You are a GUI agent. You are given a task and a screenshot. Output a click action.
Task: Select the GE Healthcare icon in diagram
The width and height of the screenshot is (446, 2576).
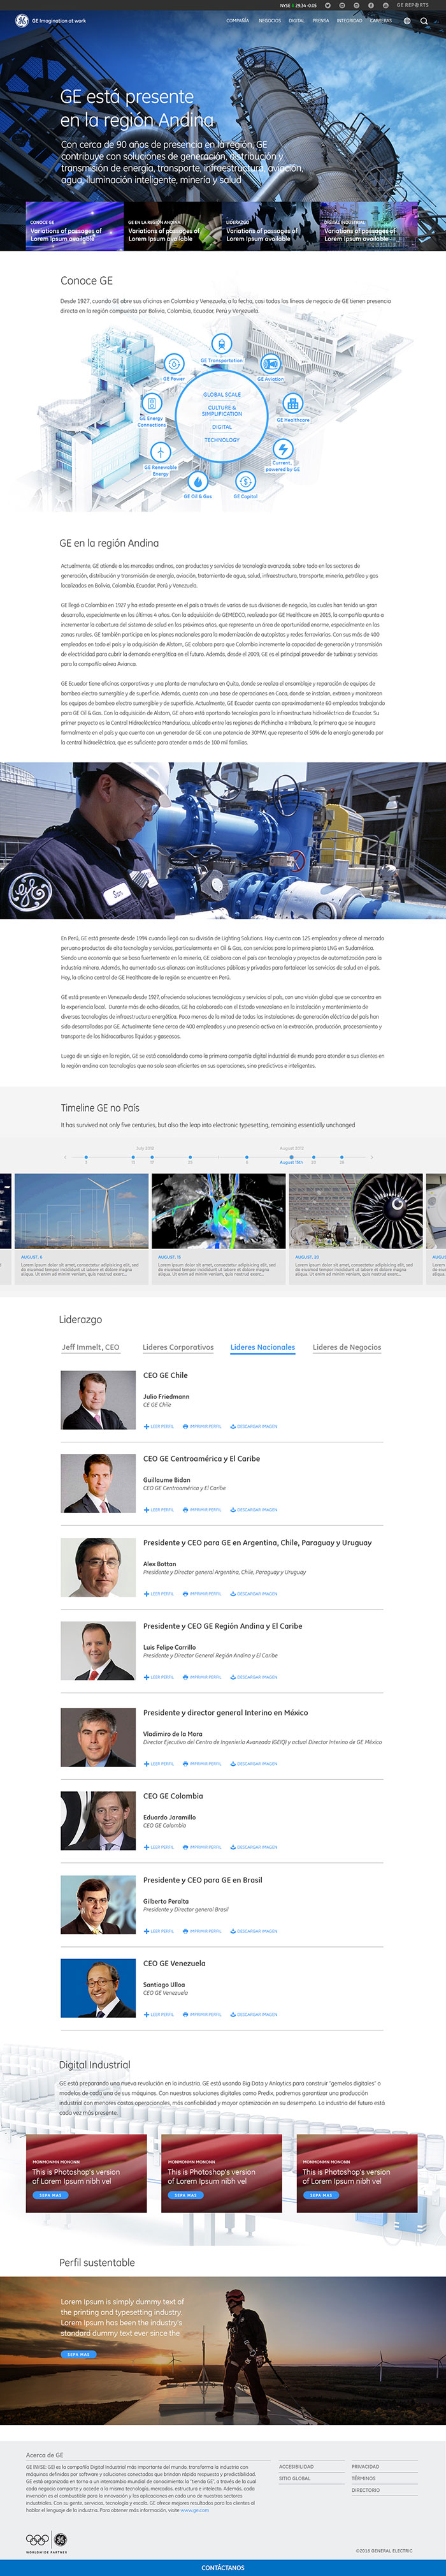click(x=292, y=403)
